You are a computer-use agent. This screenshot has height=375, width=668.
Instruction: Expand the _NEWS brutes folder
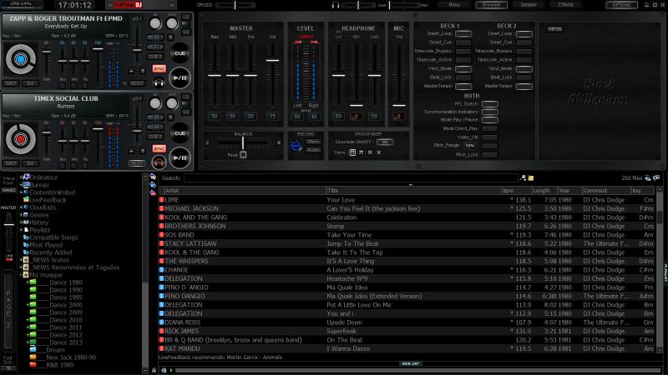[x=21, y=260]
